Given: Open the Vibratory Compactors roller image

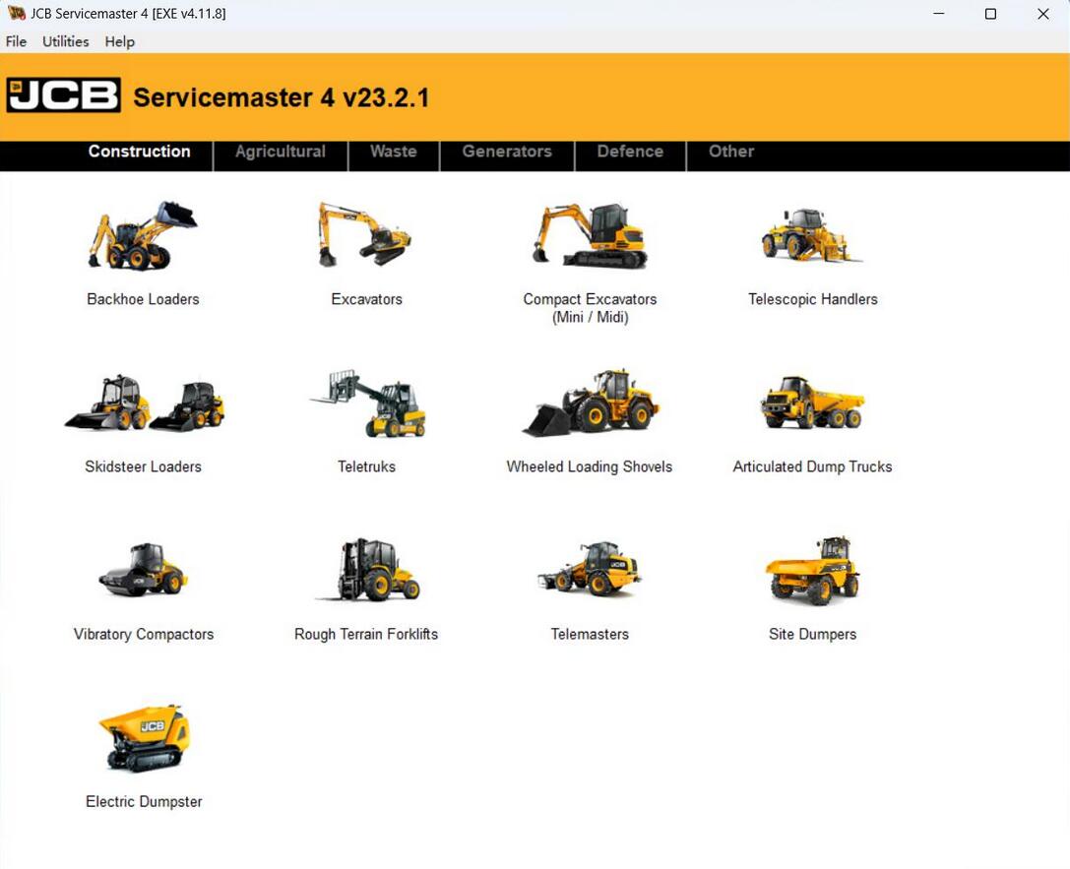Looking at the screenshot, I should [x=143, y=570].
